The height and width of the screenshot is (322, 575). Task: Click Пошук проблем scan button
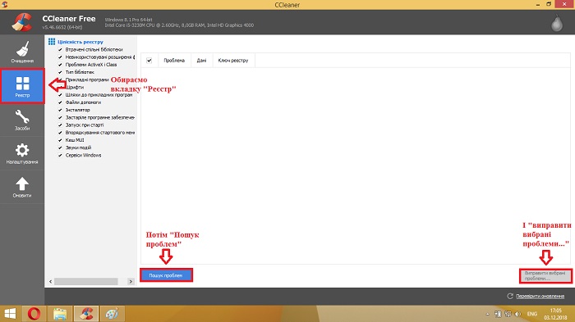pyautogui.click(x=166, y=275)
